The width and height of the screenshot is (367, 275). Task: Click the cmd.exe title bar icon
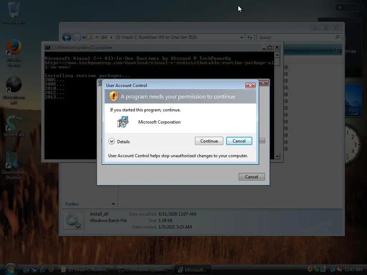click(48, 48)
